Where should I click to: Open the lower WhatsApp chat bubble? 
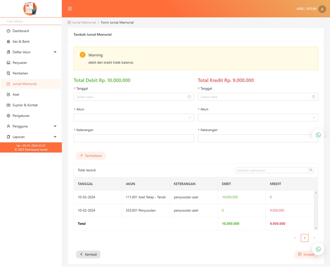[x=318, y=249]
